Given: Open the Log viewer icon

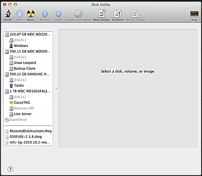Looking at the screenshot, I should [194, 14].
